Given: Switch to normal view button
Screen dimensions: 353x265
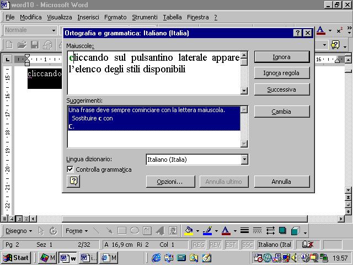Looking at the screenshot, I should click(x=4, y=219).
